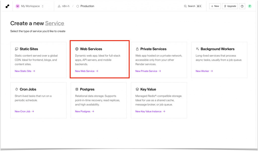Click the Cron Jobs clock icon
Image resolution: width=258 pixels, height=151 pixels.
tap(17, 89)
